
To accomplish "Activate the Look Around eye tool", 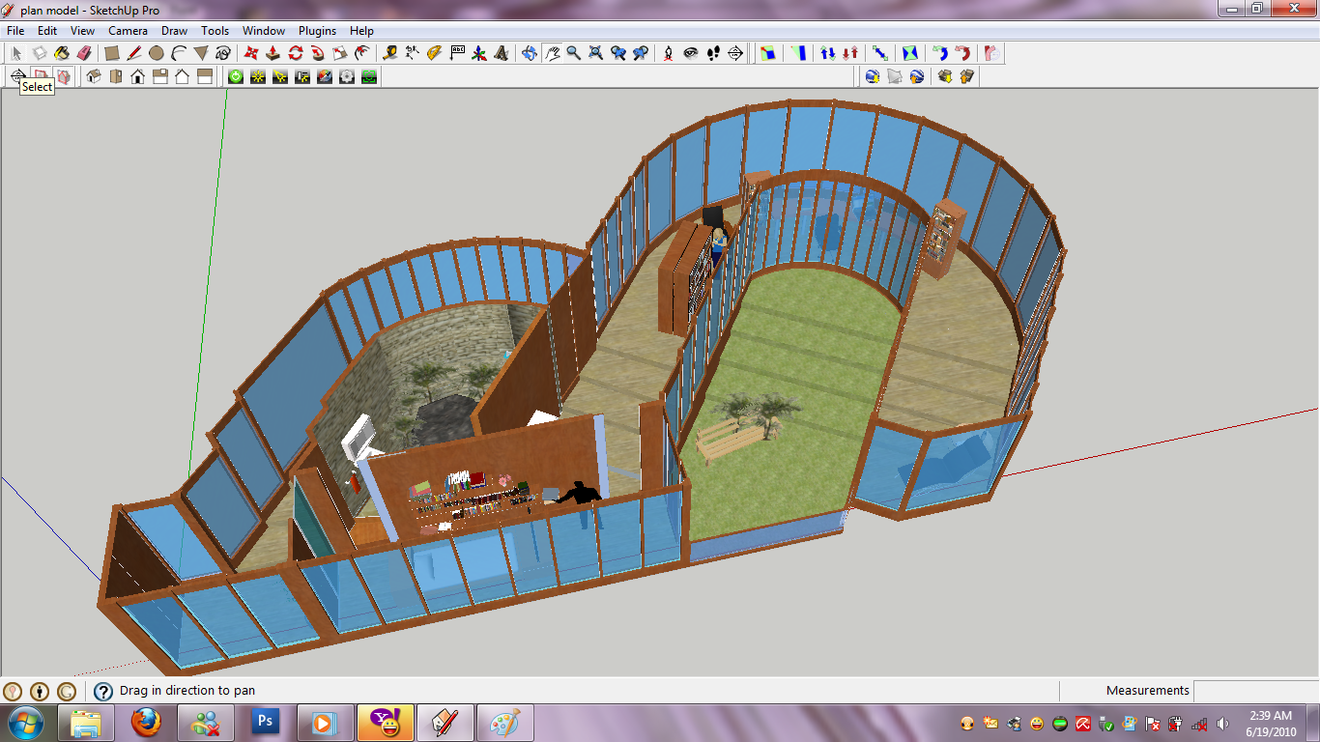I will click(691, 53).
